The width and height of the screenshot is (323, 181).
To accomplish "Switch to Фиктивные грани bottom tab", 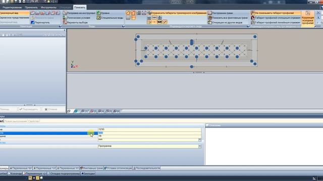I will click(92, 168).
